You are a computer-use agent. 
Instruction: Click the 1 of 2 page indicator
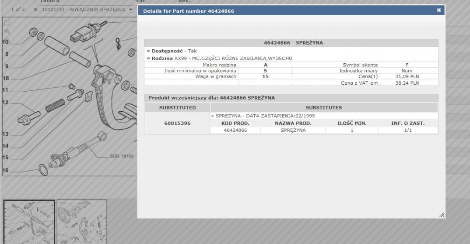tap(18, 10)
